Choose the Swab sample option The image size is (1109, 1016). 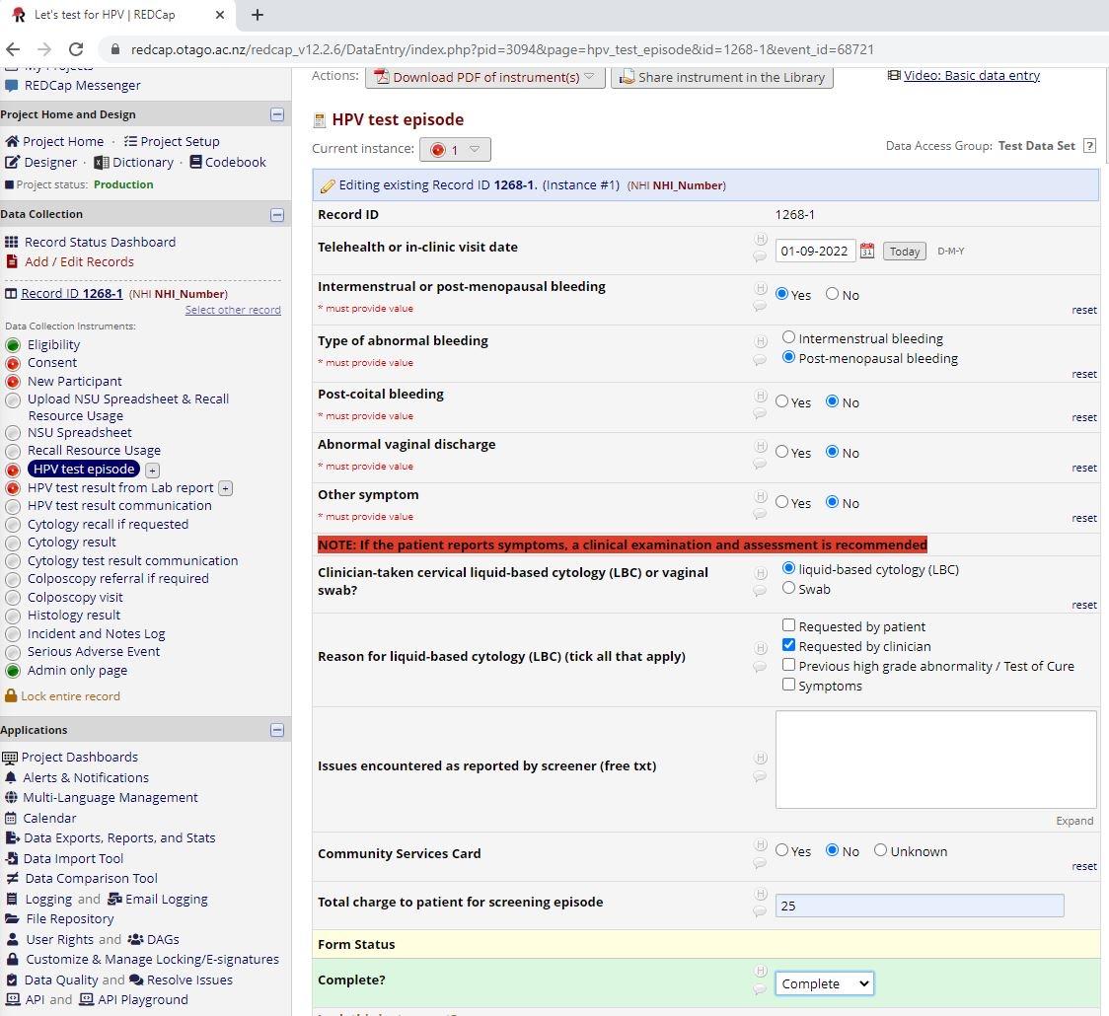click(x=788, y=588)
